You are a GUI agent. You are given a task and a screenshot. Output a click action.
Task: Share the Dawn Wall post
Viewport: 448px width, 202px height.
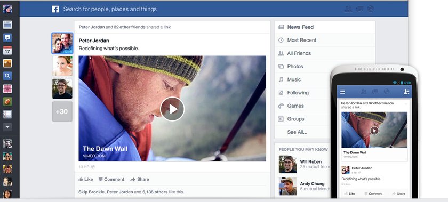pyautogui.click(x=140, y=179)
